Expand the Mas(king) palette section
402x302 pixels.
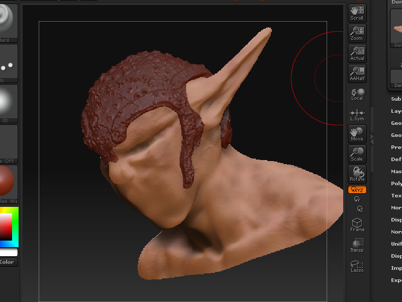click(x=396, y=171)
